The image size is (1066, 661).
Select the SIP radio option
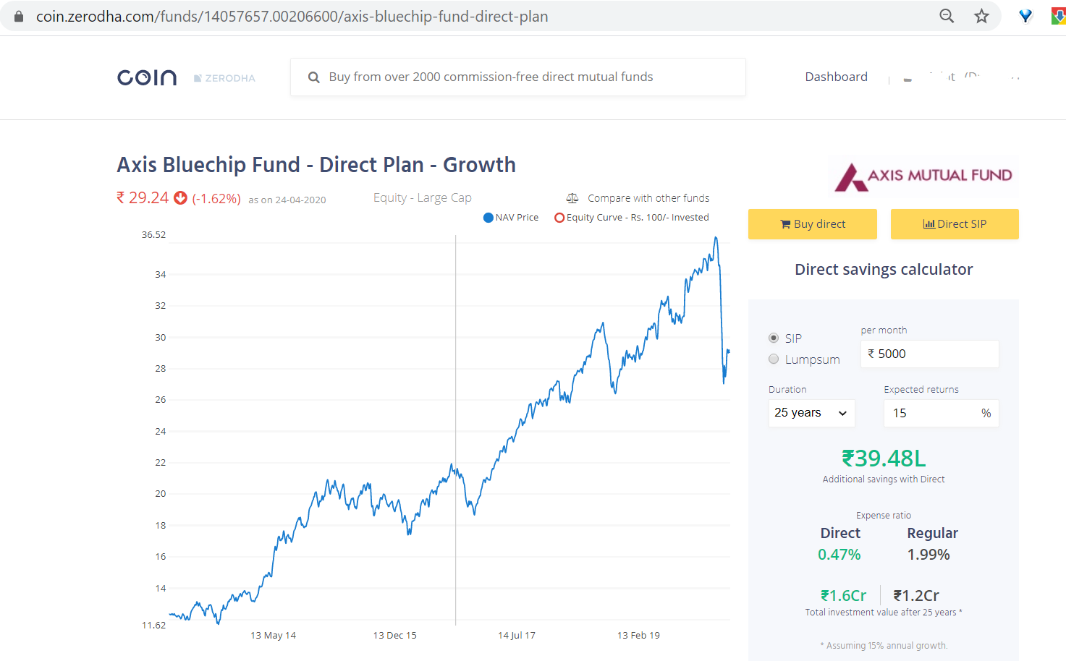click(x=774, y=338)
